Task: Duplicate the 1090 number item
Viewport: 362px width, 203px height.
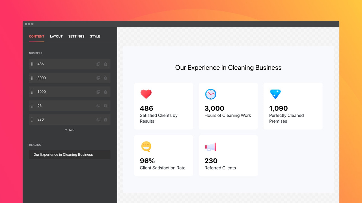Action: [98, 92]
